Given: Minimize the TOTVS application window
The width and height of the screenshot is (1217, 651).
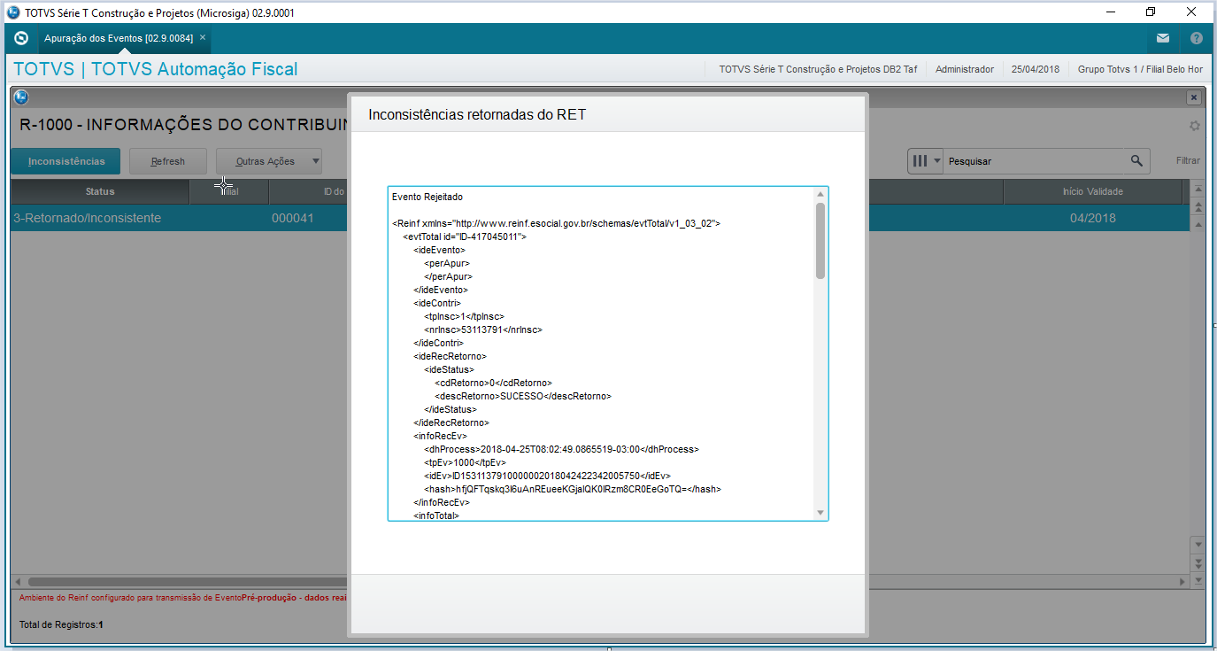Looking at the screenshot, I should point(1110,12).
